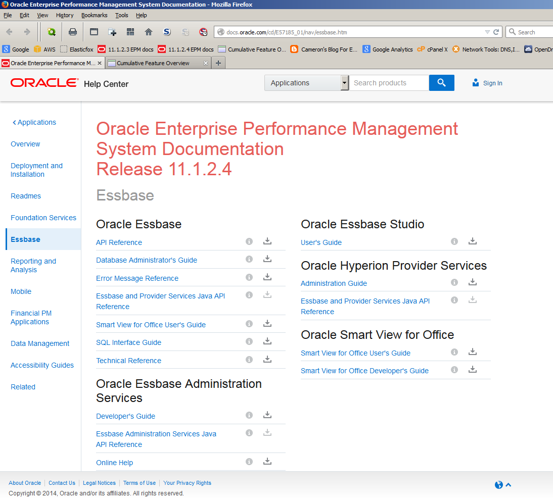Open the URL bar history dropdown arrow
Screen dimensions: 553x502
[x=487, y=32]
